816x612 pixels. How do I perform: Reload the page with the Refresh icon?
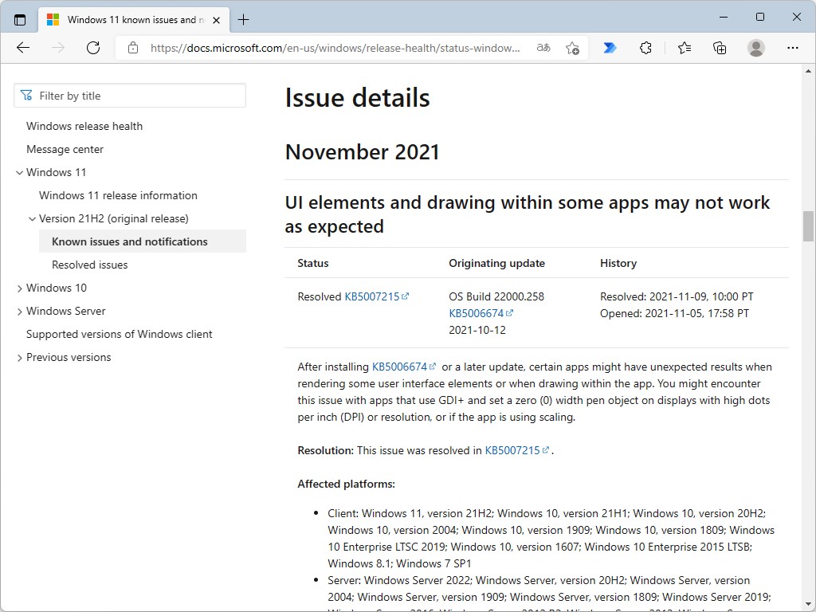(x=93, y=48)
